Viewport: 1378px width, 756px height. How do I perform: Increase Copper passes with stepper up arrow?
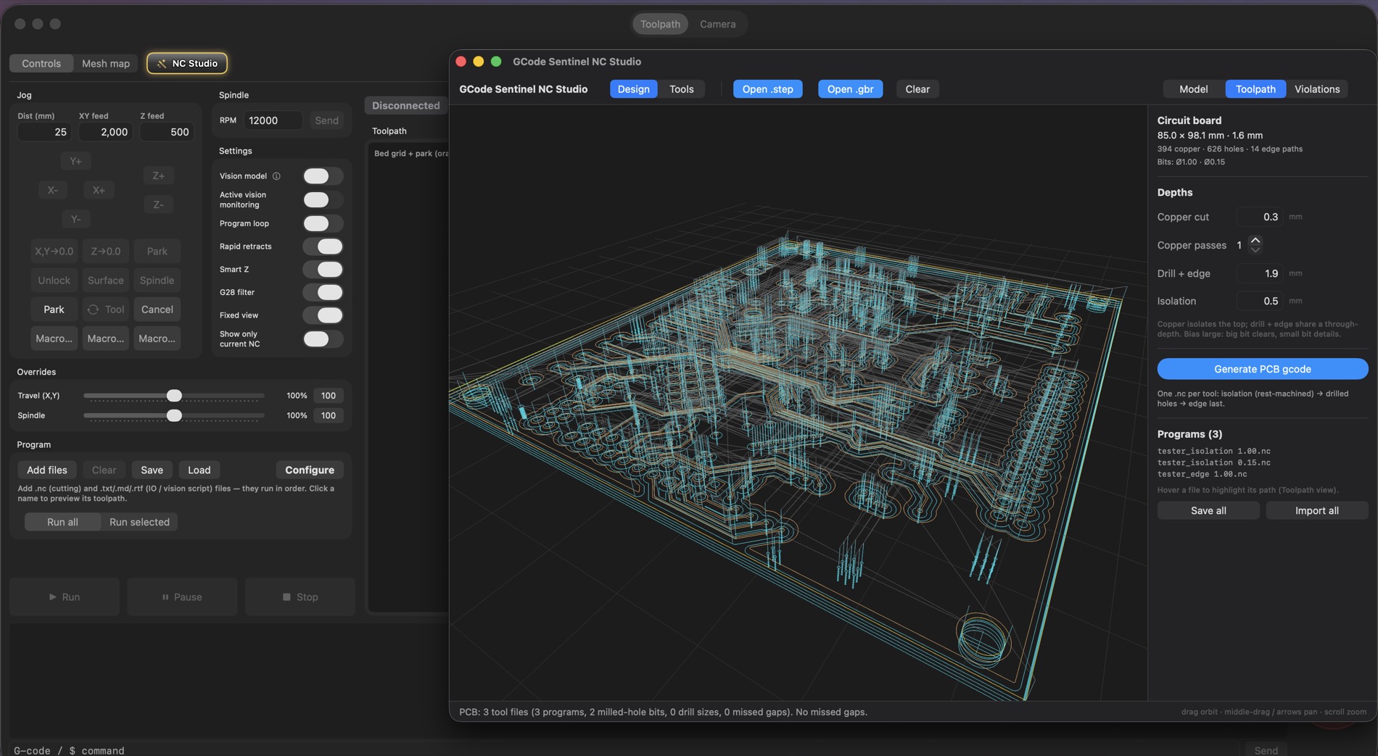(x=1255, y=240)
